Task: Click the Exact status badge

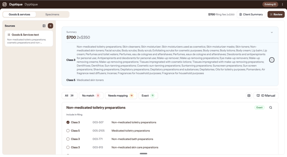Action: click(x=259, y=108)
